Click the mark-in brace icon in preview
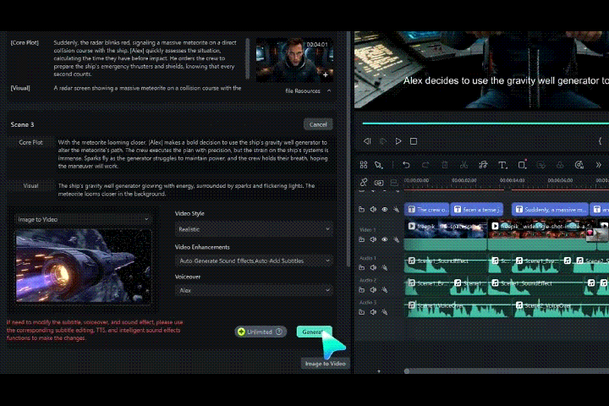Viewport: 609px width, 406px height. click(600, 140)
